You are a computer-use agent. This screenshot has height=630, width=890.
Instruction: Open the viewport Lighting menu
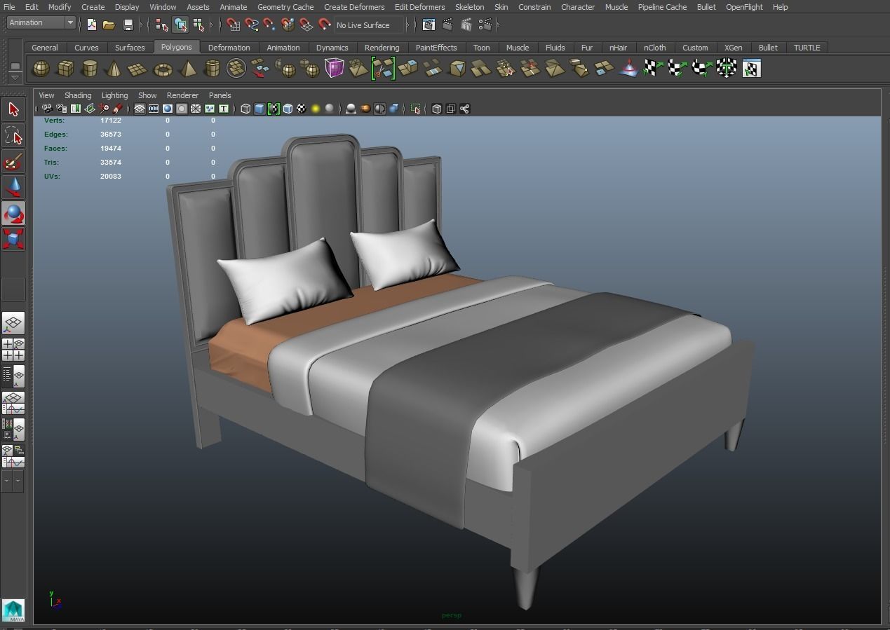(114, 95)
